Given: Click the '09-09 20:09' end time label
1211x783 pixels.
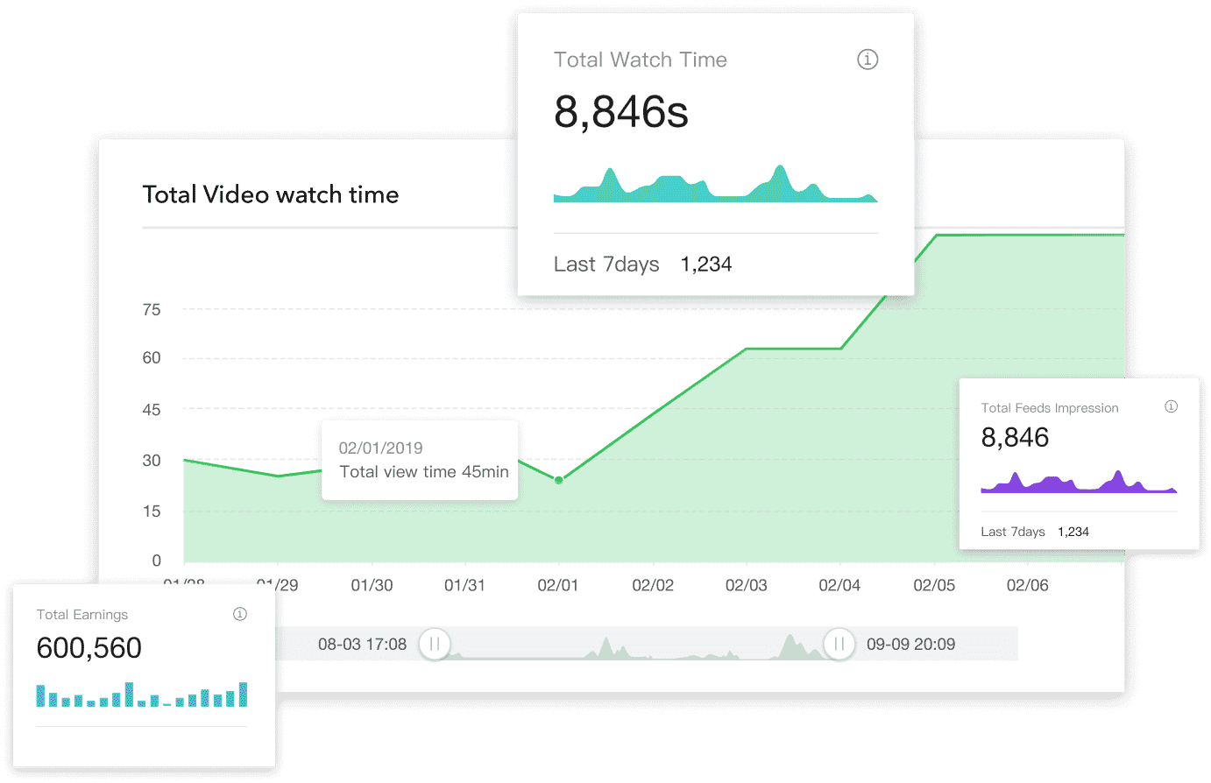Looking at the screenshot, I should (x=910, y=645).
